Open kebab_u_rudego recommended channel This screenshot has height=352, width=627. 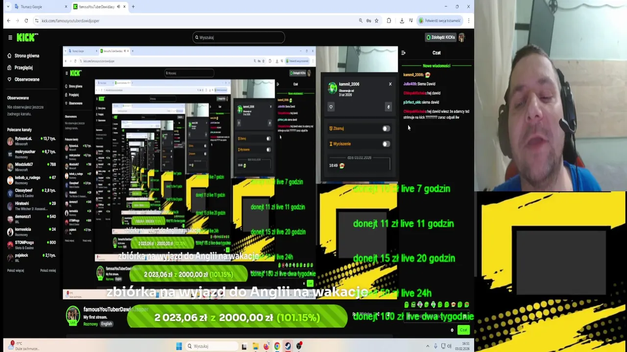(31, 180)
